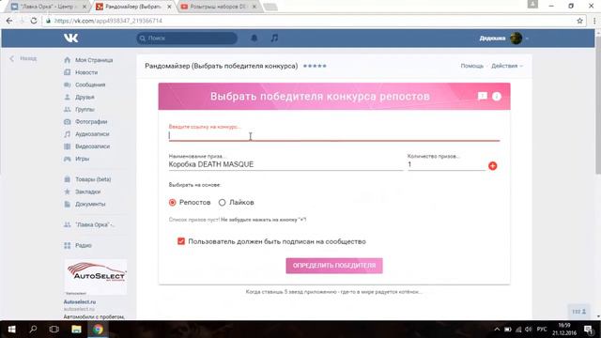Open the new tab button
The width and height of the screenshot is (601, 338).
(x=270, y=7)
